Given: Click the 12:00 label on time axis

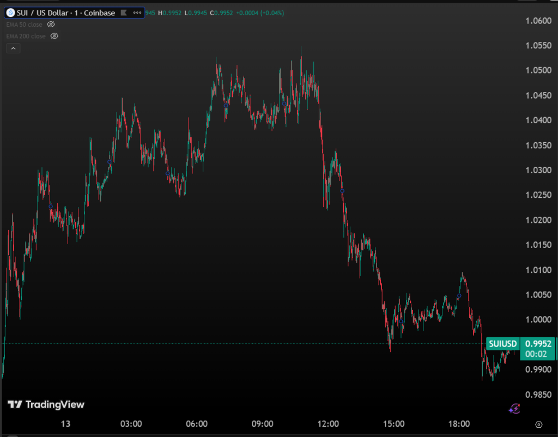Looking at the screenshot, I should point(328,424).
